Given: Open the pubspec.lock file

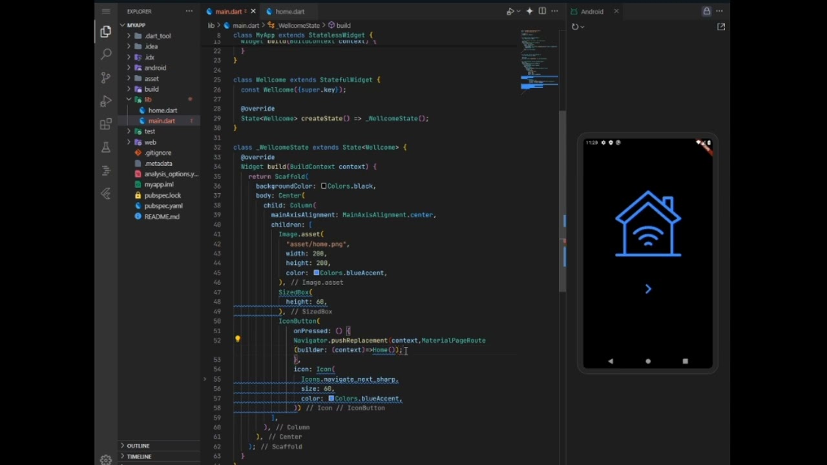Looking at the screenshot, I should [163, 195].
